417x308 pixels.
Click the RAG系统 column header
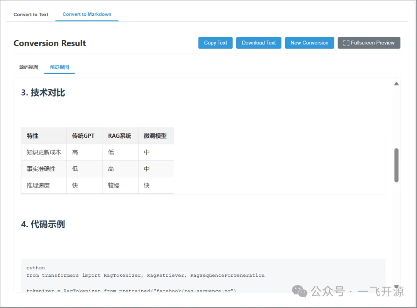click(x=120, y=136)
